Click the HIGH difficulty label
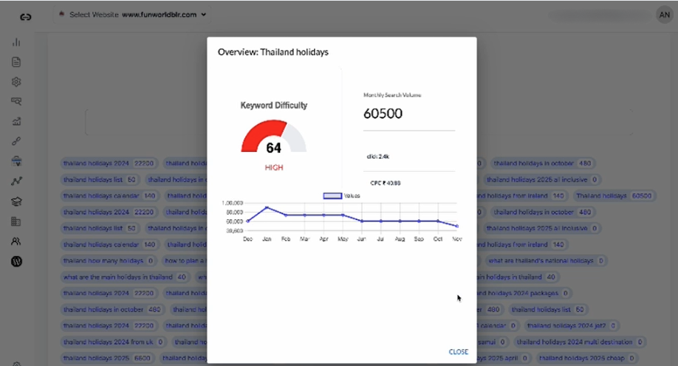Image resolution: width=678 pixels, height=366 pixels. pos(274,168)
